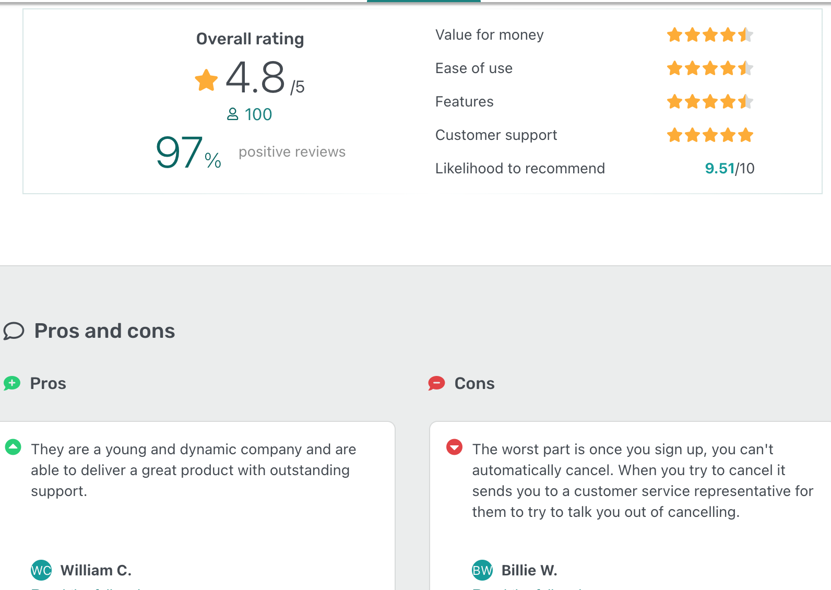Viewport: 831px width, 590px height.
Task: Click the speech bubble icon beside Pros and cons
Action: point(14,331)
